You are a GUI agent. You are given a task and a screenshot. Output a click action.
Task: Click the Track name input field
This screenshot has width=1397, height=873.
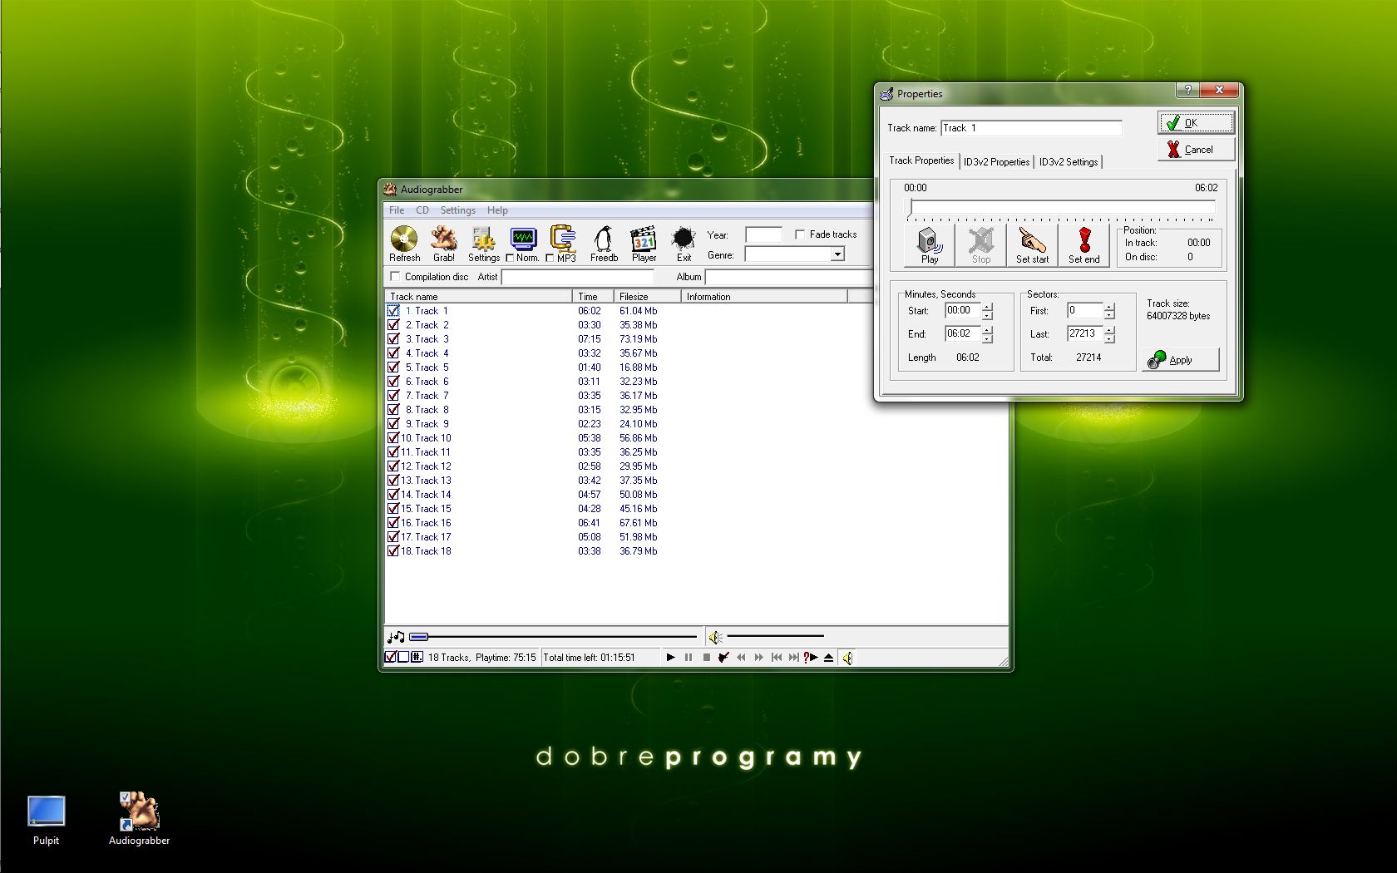pos(1031,128)
